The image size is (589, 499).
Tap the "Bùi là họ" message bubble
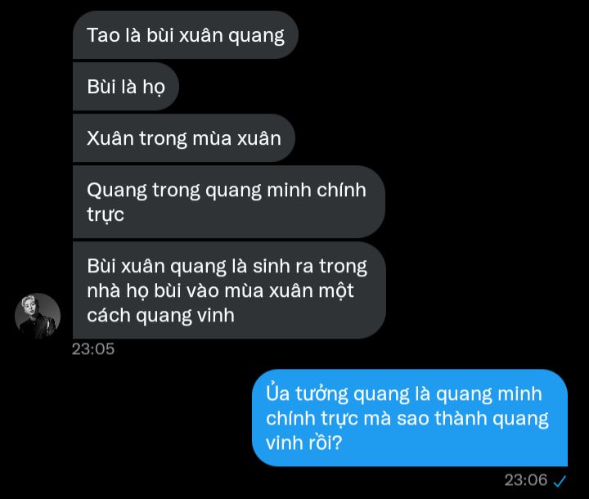point(125,87)
